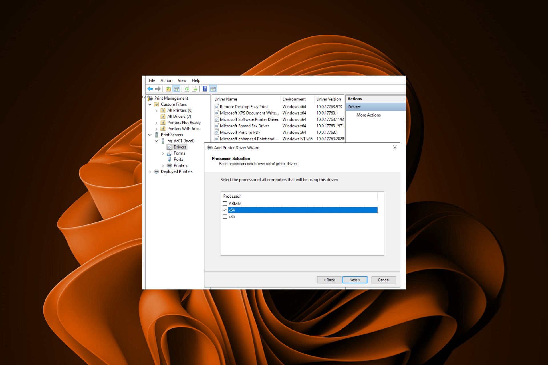Close the Add Printer Driver Wizard dialog
548x365 pixels.
395,147
